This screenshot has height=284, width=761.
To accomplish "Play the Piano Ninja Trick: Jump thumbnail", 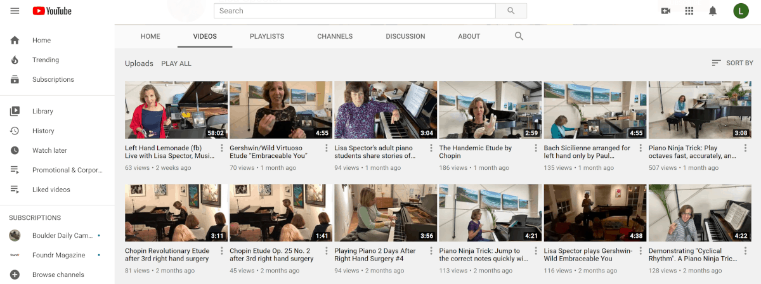I will (x=490, y=213).
